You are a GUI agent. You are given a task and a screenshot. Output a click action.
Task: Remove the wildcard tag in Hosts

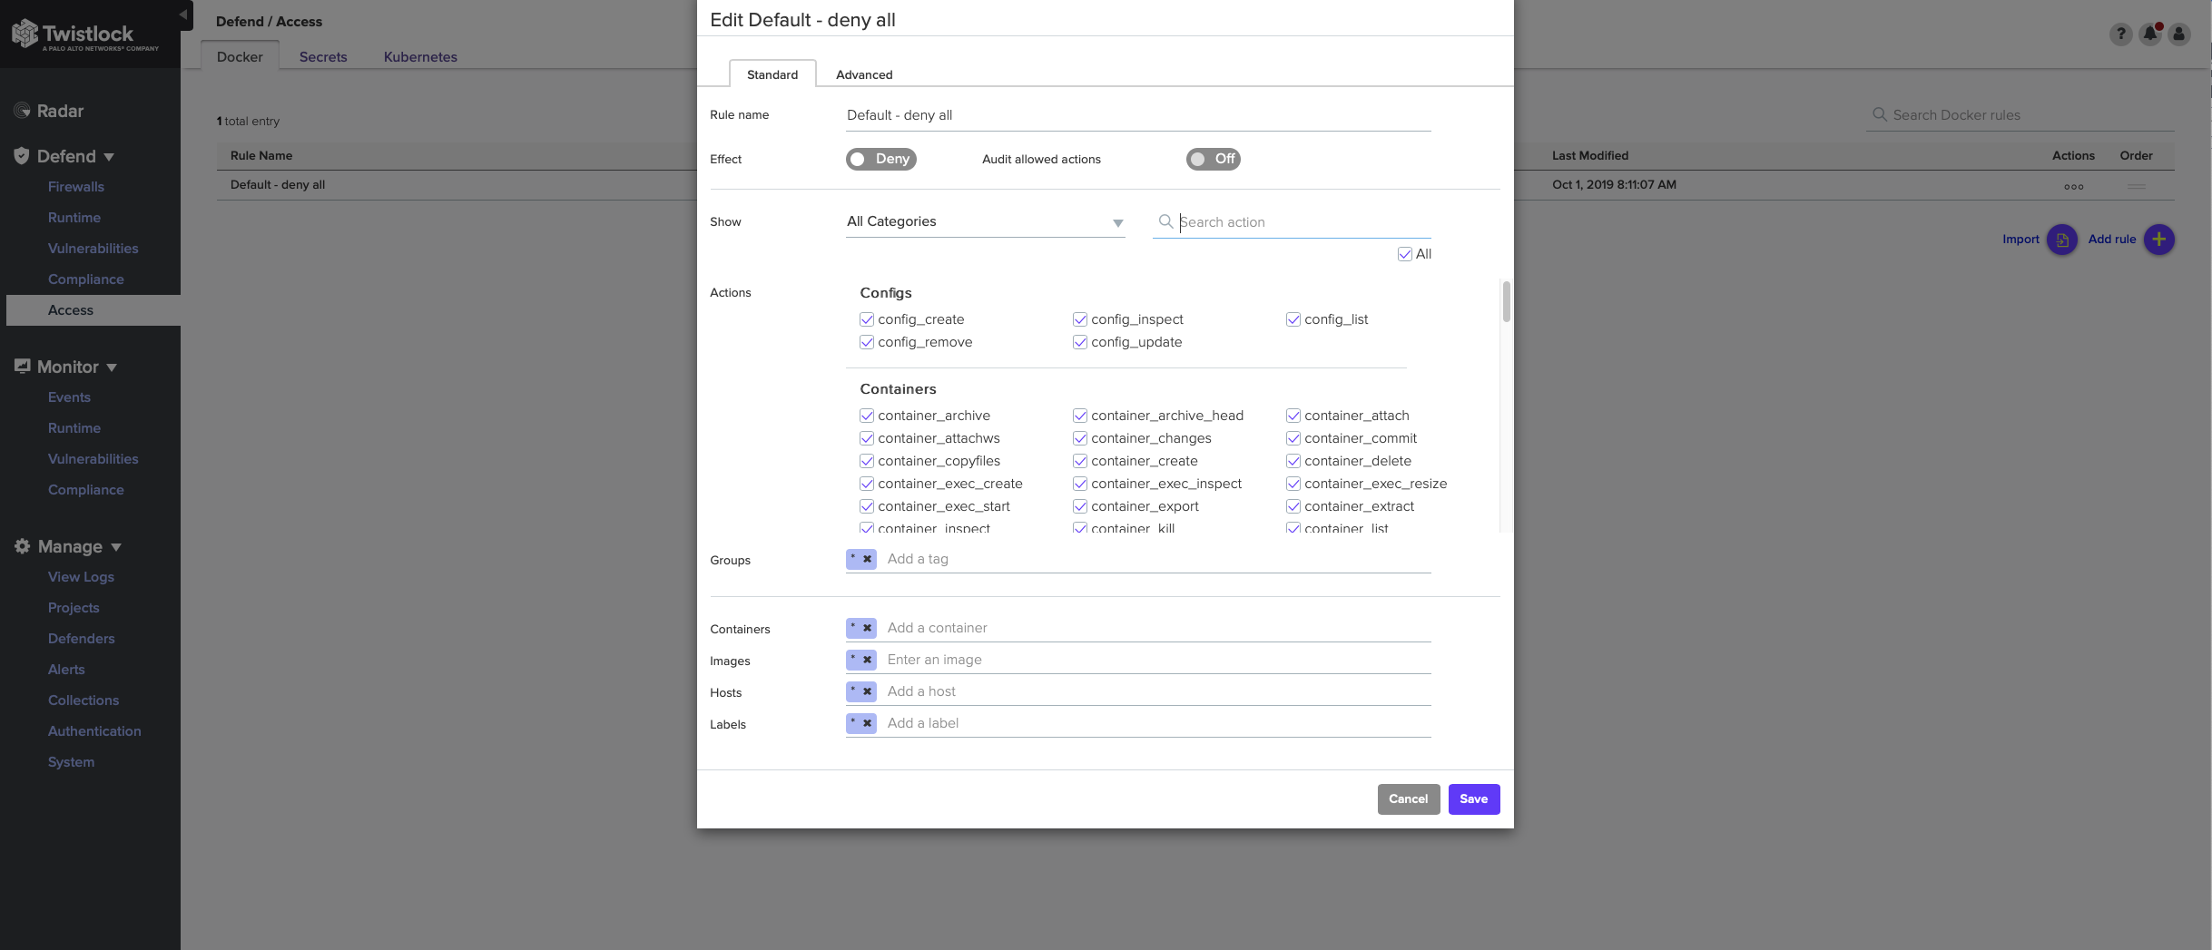coord(868,691)
